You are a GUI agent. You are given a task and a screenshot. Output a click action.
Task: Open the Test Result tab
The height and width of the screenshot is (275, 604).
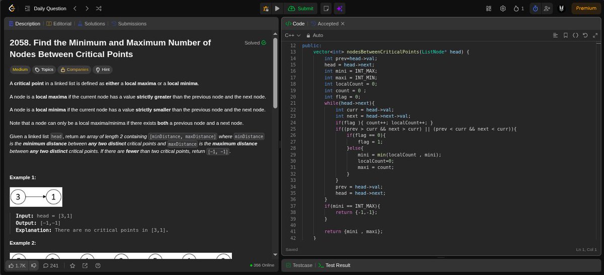click(x=334, y=265)
